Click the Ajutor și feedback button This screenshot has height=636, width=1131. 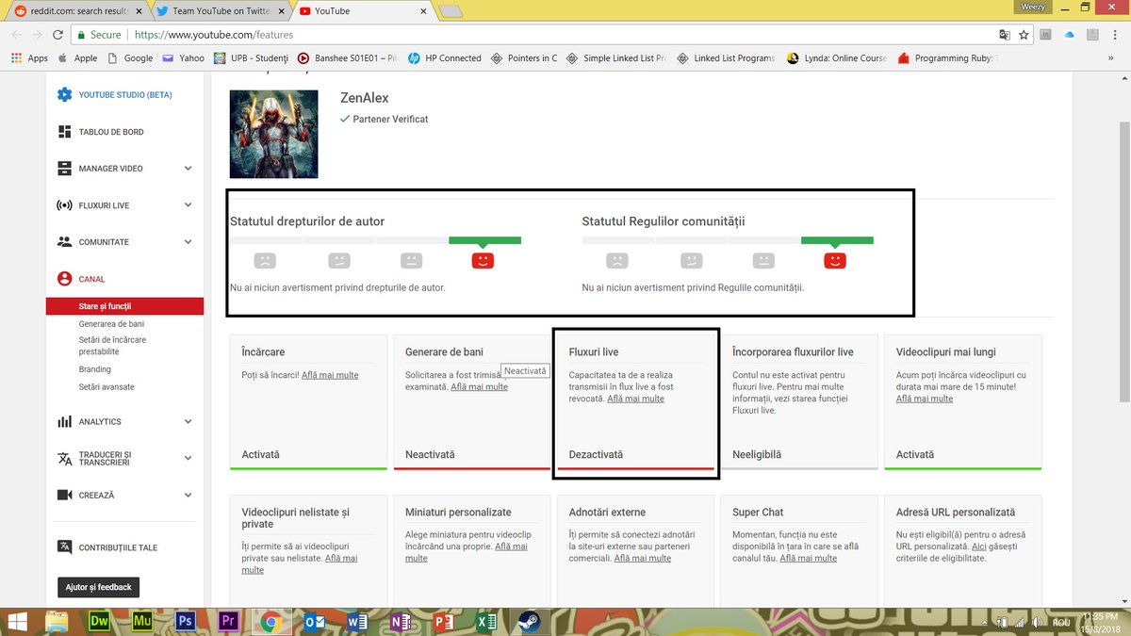(99, 587)
